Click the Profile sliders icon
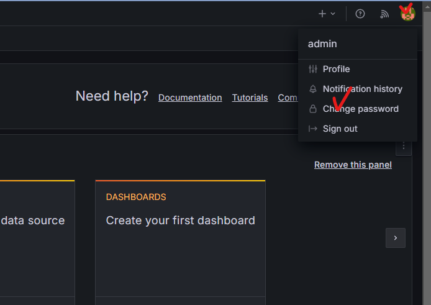Screen dimensions: 431x305 click(313, 69)
